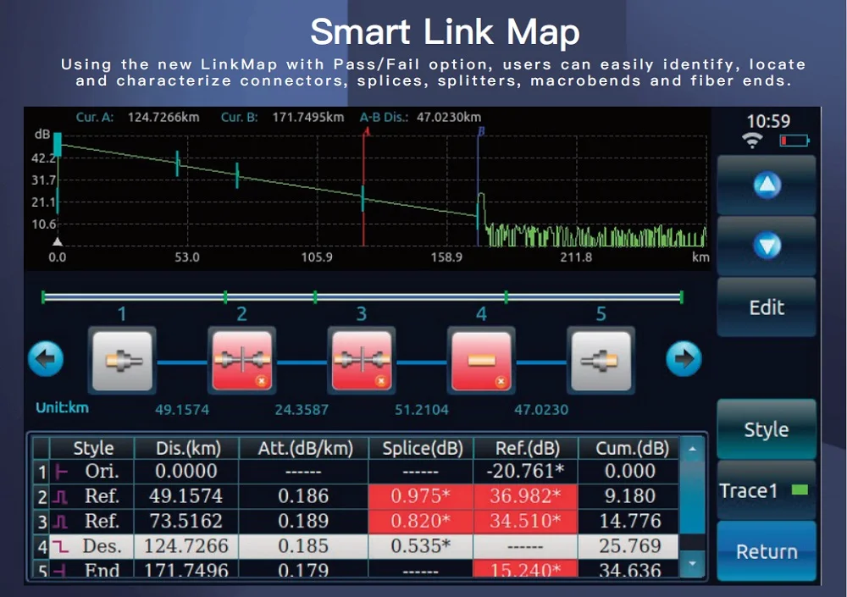
Task: Select event 2 failed connector icon
Action: tap(242, 361)
